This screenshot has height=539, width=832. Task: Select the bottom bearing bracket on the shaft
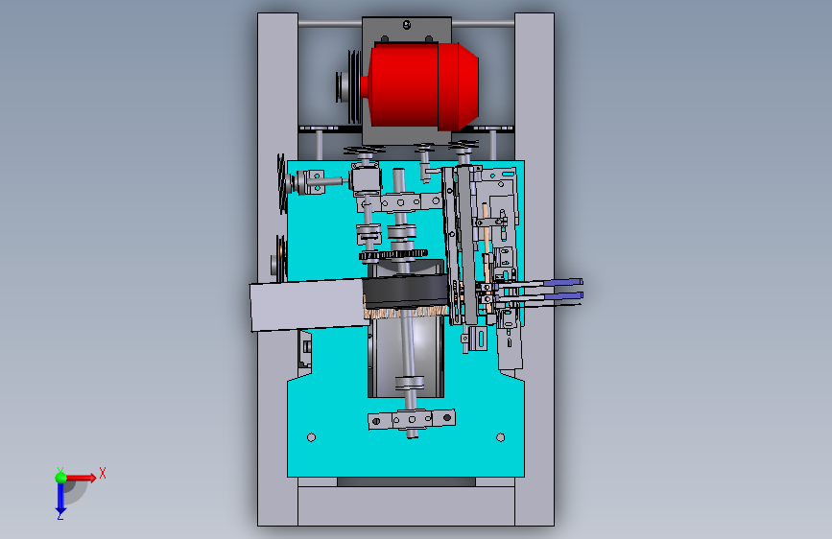(412, 419)
